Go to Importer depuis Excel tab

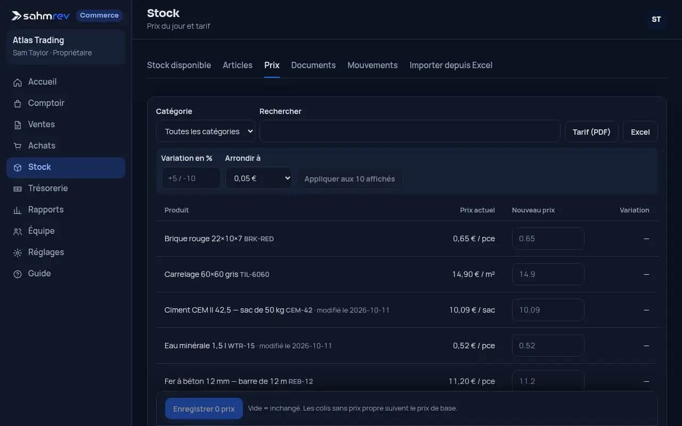[x=451, y=65]
